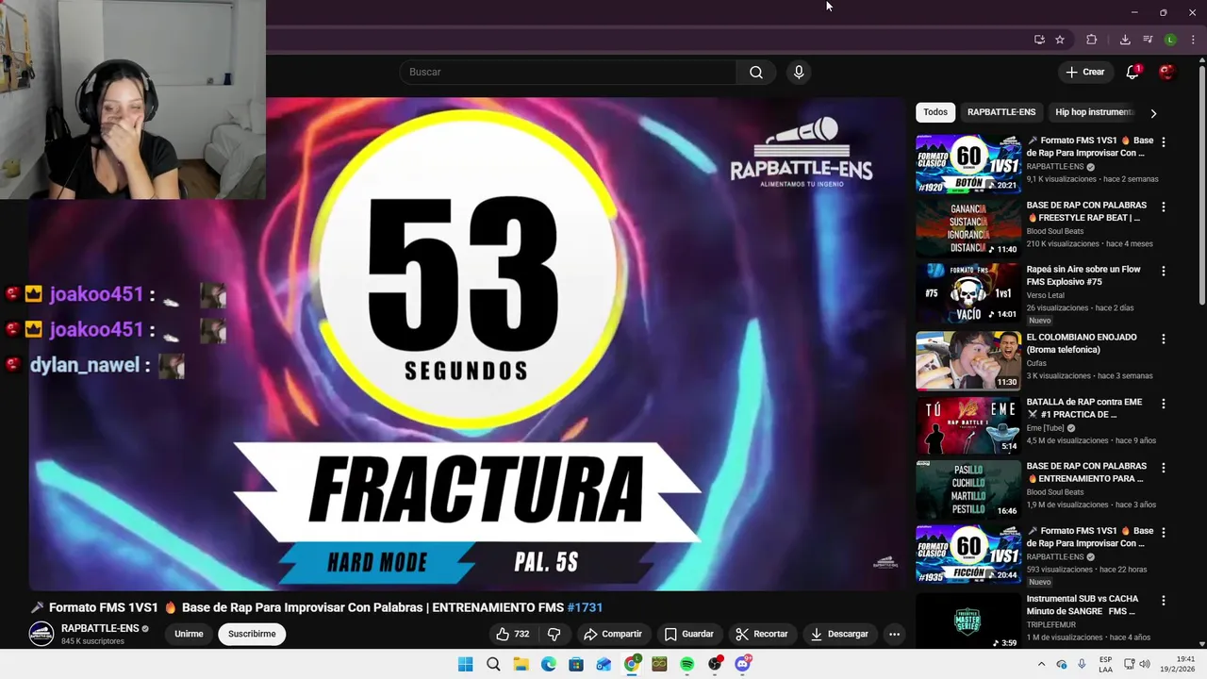Viewport: 1207px width, 679px height.
Task: Open volume control in system tray
Action: click(x=1145, y=664)
